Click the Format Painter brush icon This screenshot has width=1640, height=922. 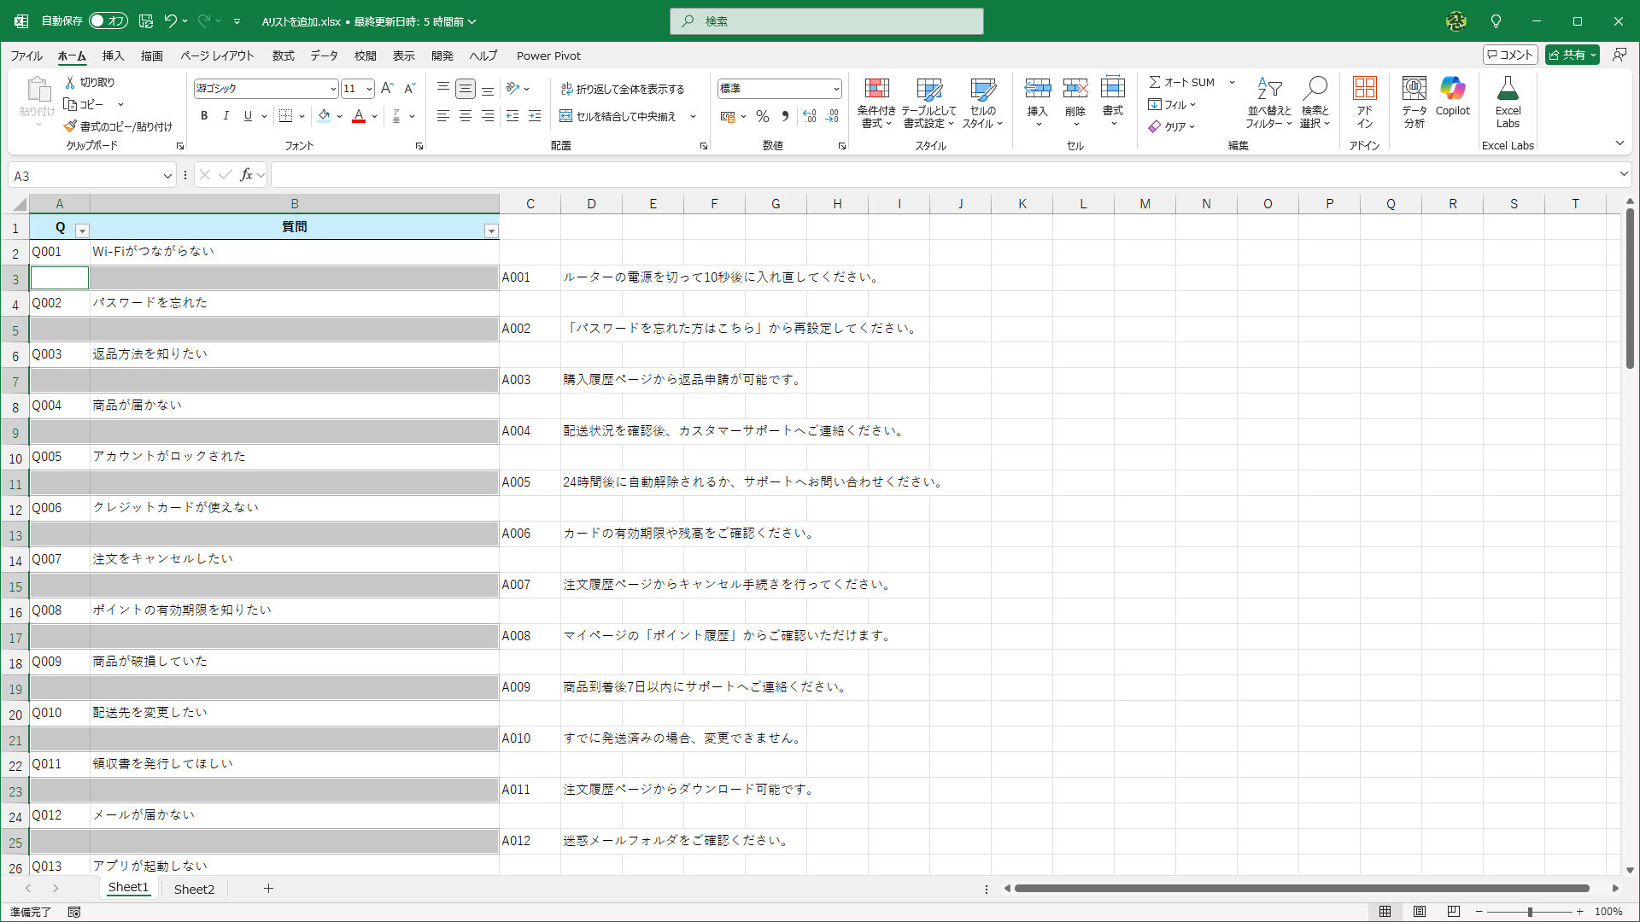coord(70,126)
